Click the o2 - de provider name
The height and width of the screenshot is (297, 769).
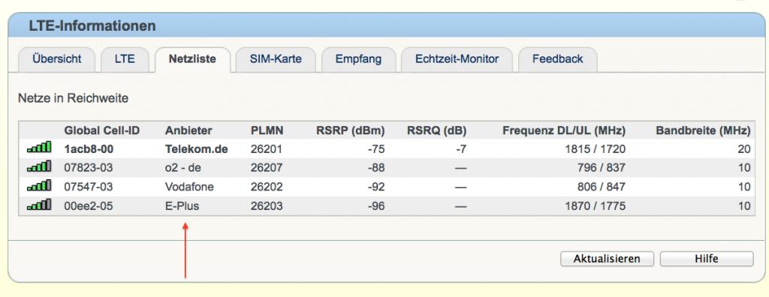(183, 168)
